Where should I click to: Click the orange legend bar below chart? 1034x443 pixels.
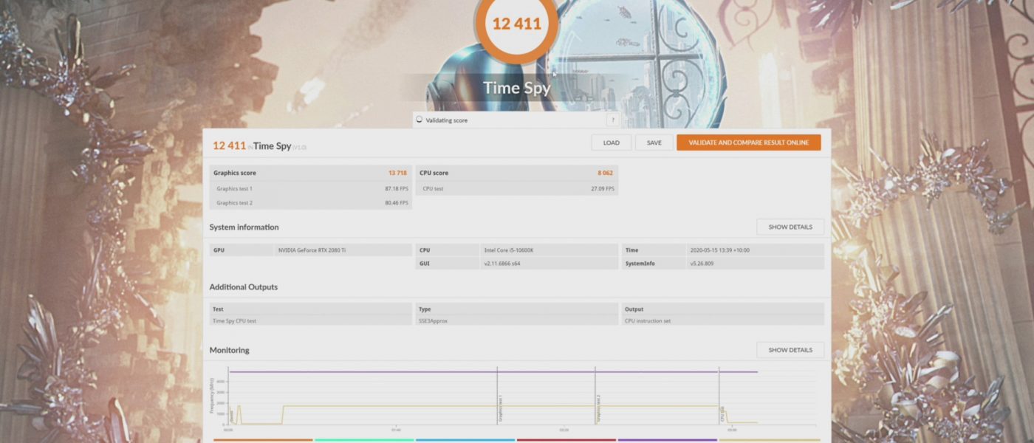(263, 440)
